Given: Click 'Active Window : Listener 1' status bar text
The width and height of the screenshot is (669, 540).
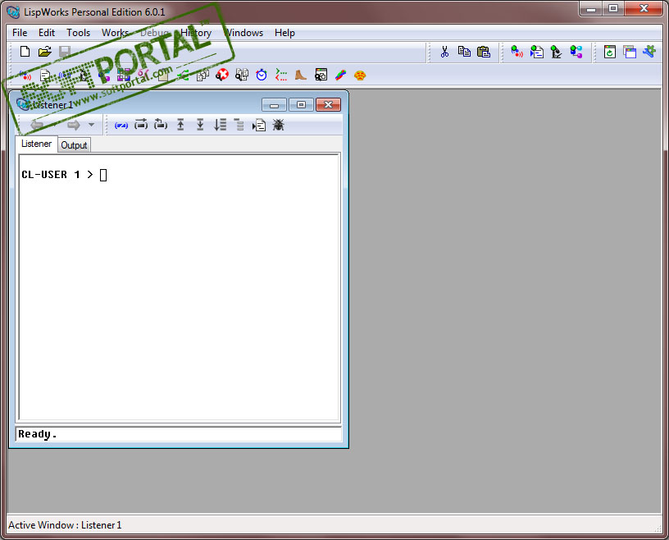Looking at the screenshot, I should click(65, 525).
